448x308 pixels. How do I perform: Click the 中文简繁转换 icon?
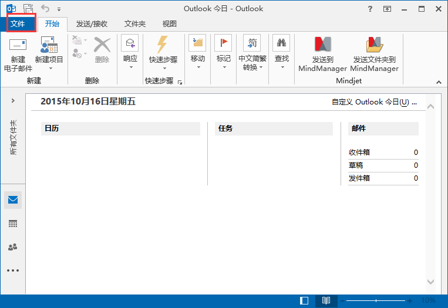(x=252, y=43)
